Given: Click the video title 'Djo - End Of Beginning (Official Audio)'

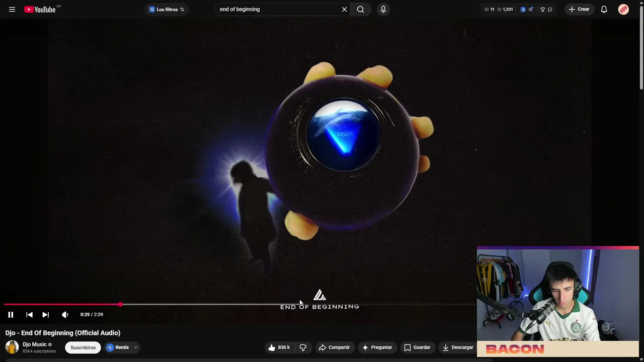Looking at the screenshot, I should tap(63, 333).
